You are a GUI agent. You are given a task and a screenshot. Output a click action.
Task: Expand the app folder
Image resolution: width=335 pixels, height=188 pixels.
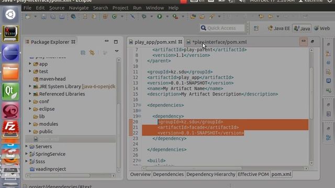(30, 64)
